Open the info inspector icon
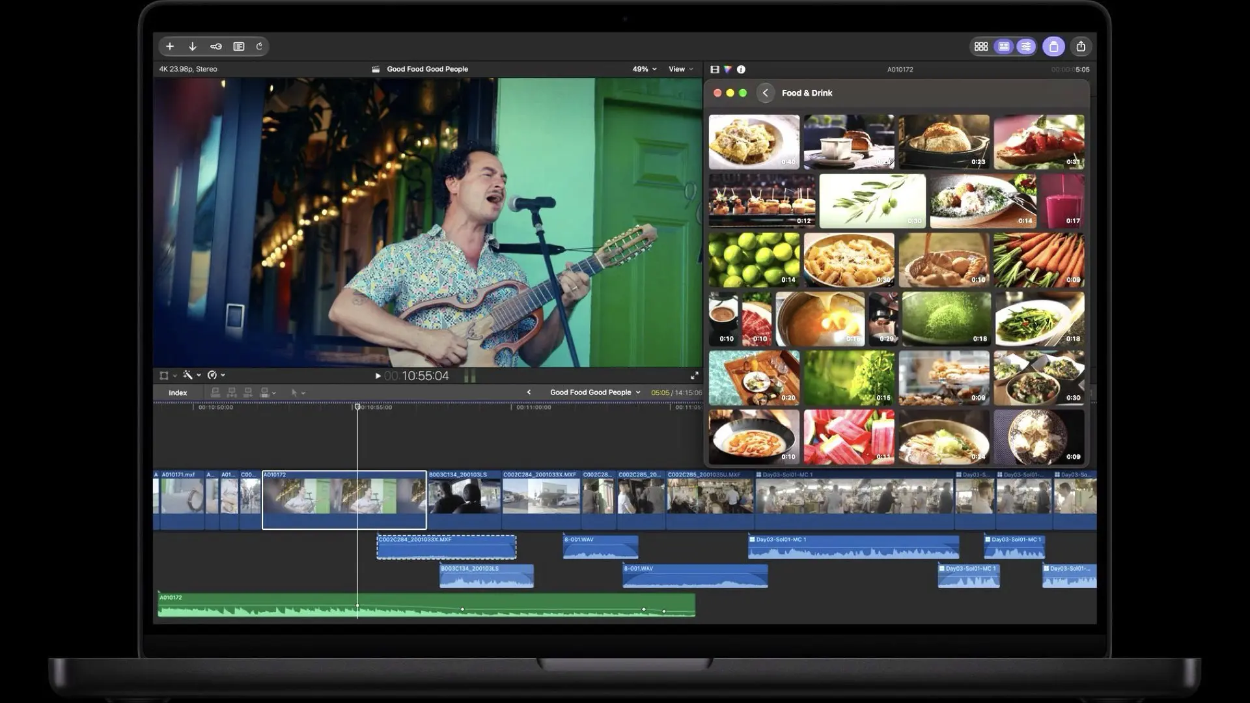Image resolution: width=1250 pixels, height=703 pixels. click(741, 69)
